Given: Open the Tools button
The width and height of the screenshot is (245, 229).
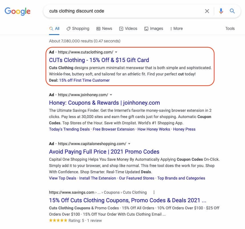Looking at the screenshot, I should [230, 28].
